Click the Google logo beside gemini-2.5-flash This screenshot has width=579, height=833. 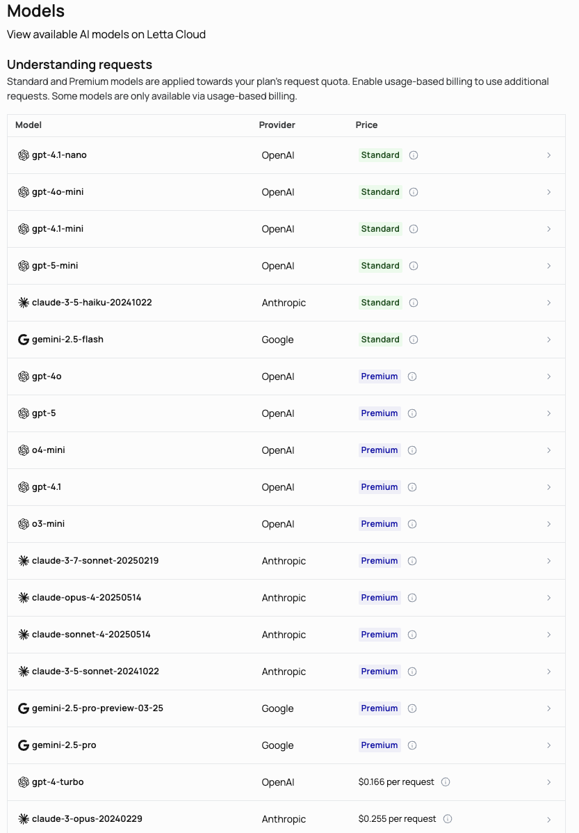[x=24, y=340]
